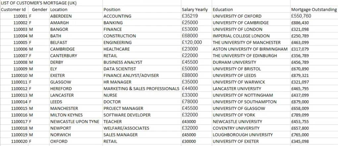Select the SOFTWARE DEVELOPER position cell

(127, 115)
